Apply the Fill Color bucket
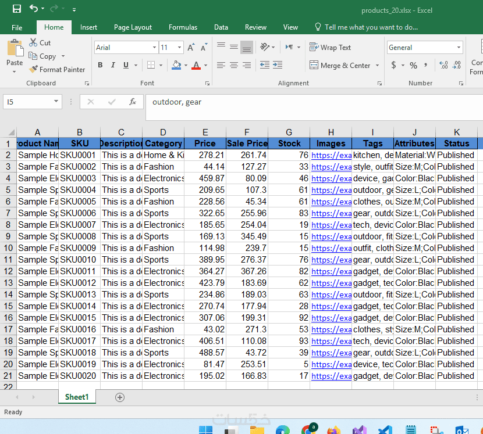Image resolution: width=483 pixels, height=434 pixels. [176, 65]
